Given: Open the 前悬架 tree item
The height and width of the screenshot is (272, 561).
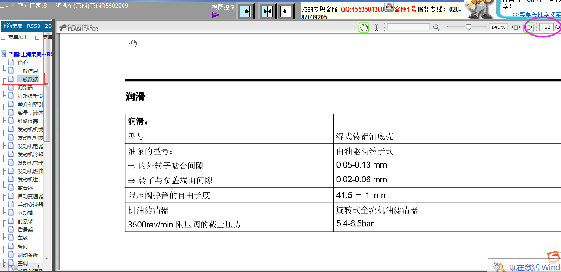Looking at the screenshot, I should click(x=26, y=221).
